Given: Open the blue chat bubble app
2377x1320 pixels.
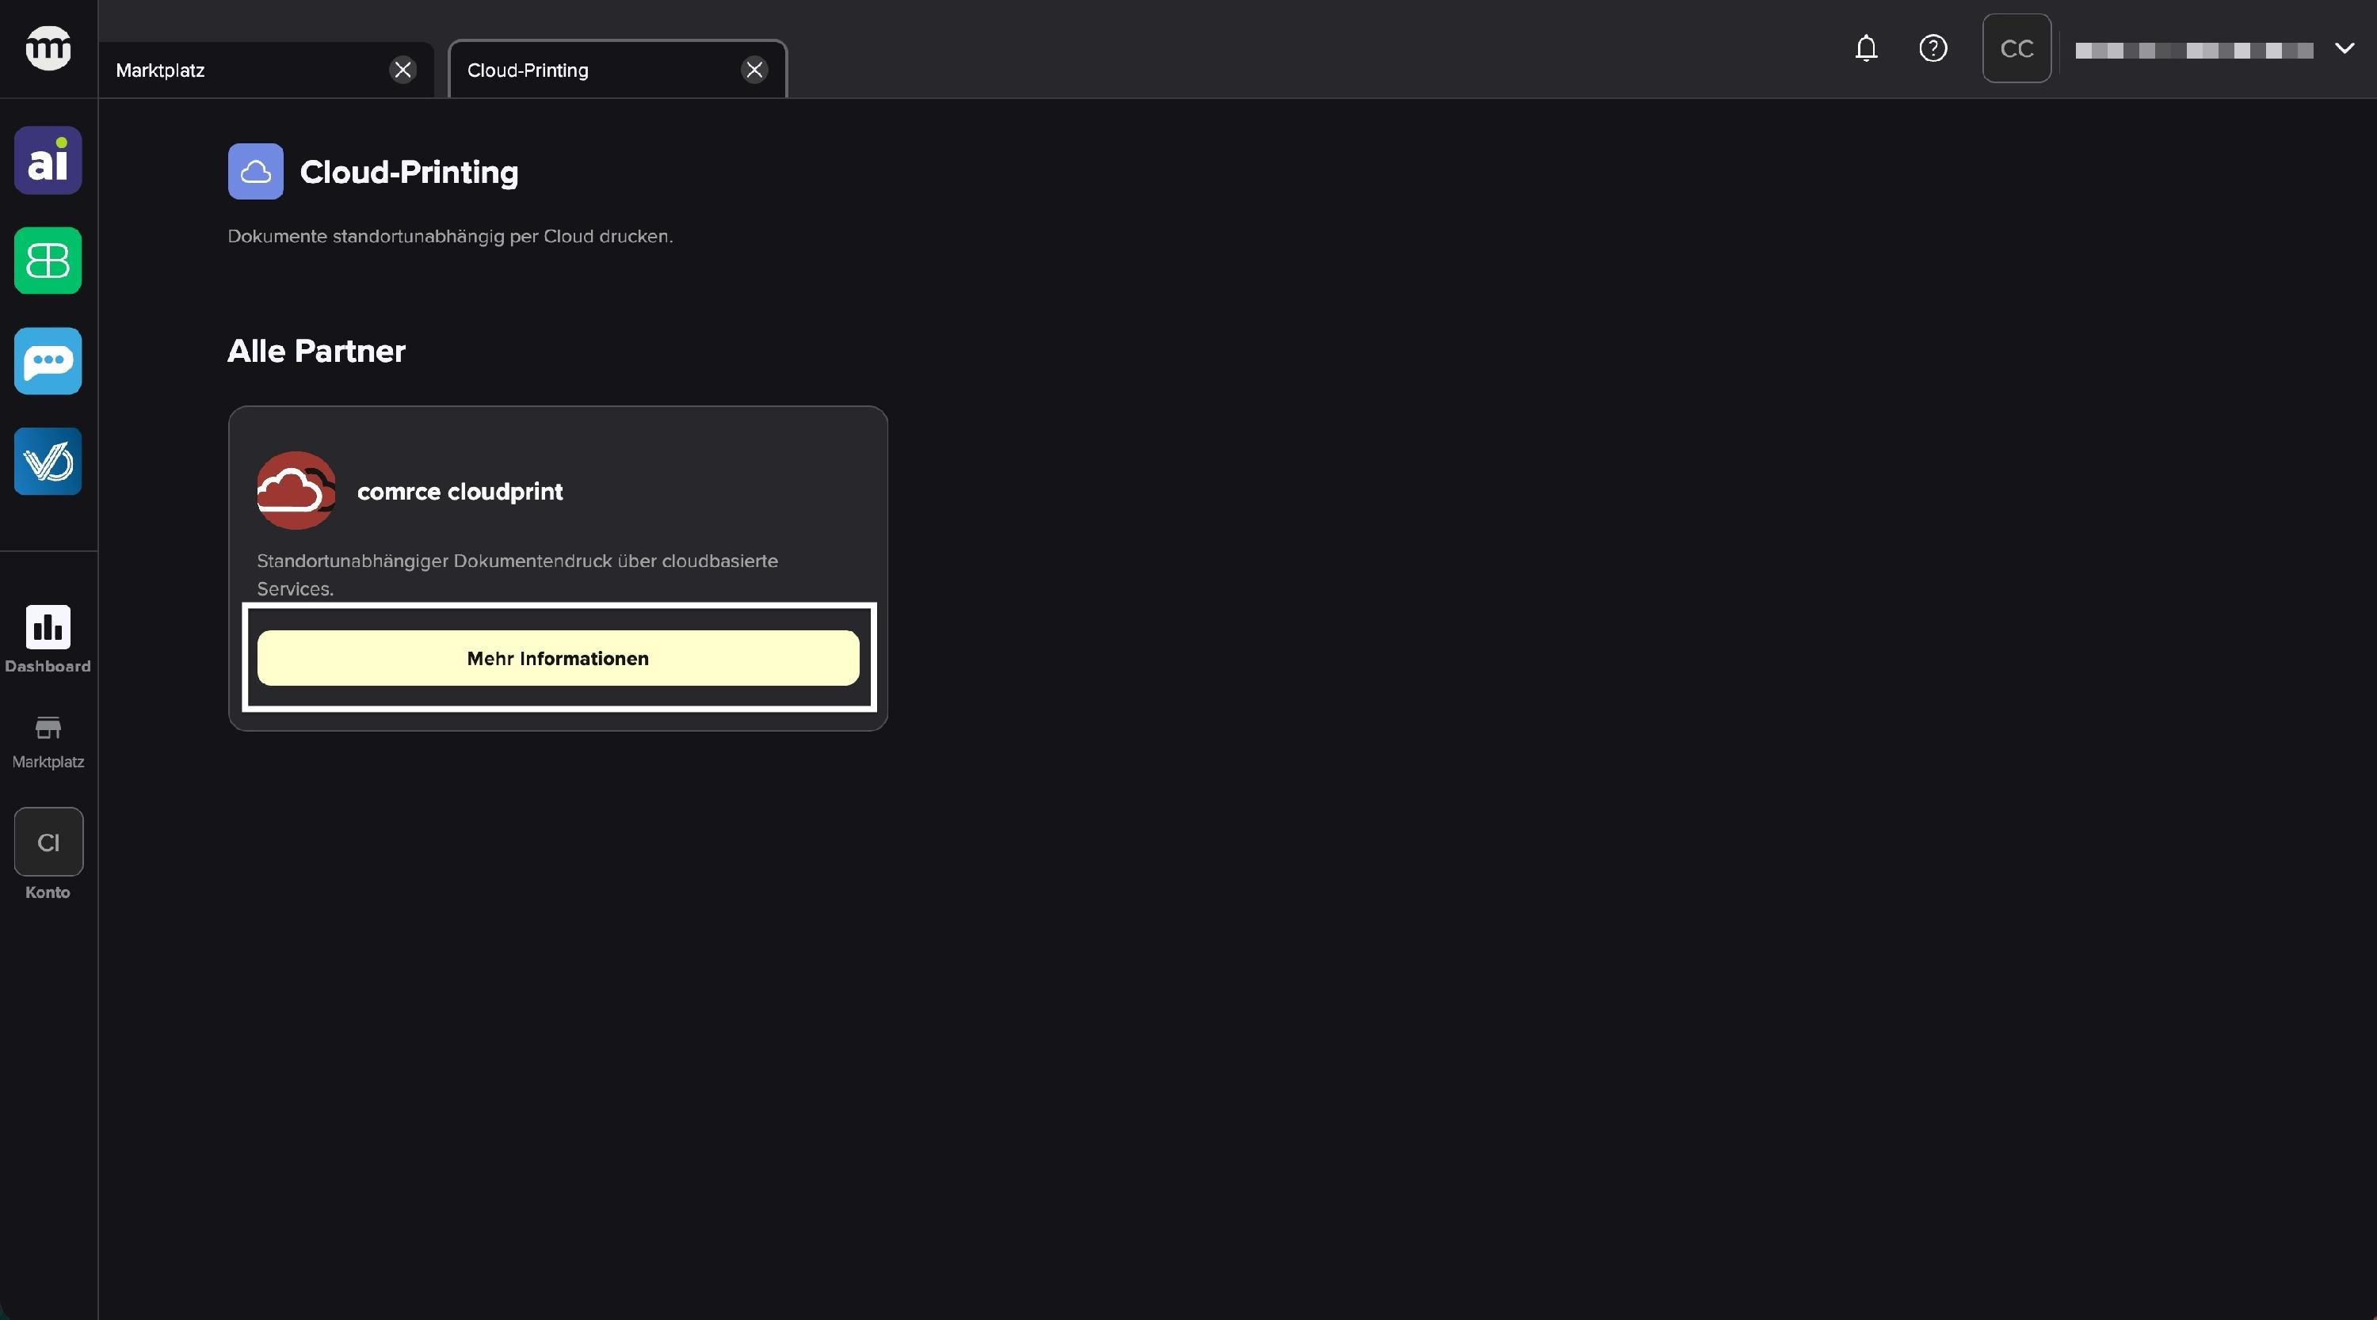Looking at the screenshot, I should [48, 360].
